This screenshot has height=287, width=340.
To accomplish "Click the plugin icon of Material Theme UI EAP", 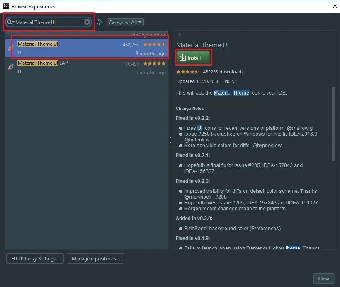I will (11, 67).
